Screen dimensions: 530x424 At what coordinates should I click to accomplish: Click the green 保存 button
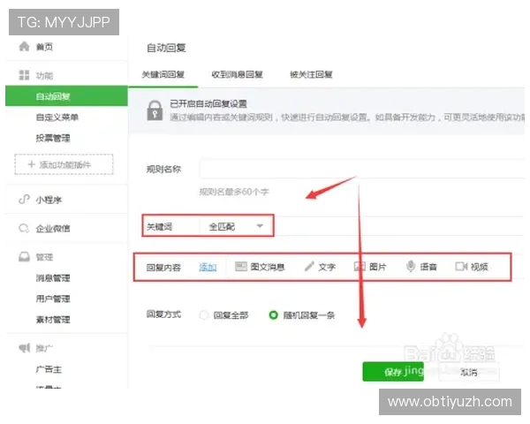click(393, 372)
